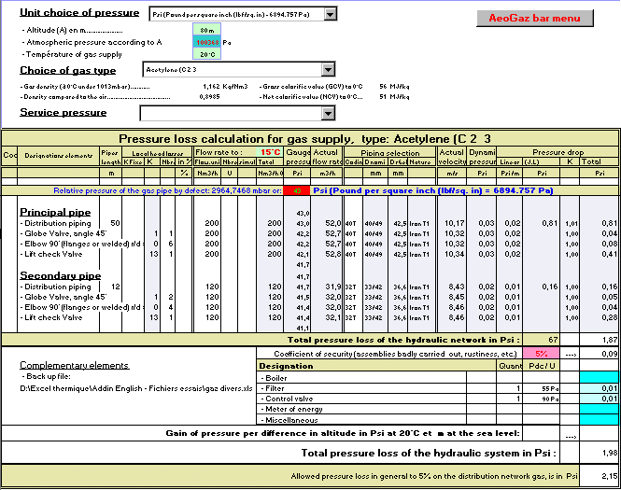
Task: Click the flow rate temperature cell 15°C
Action: pyautogui.click(x=270, y=152)
